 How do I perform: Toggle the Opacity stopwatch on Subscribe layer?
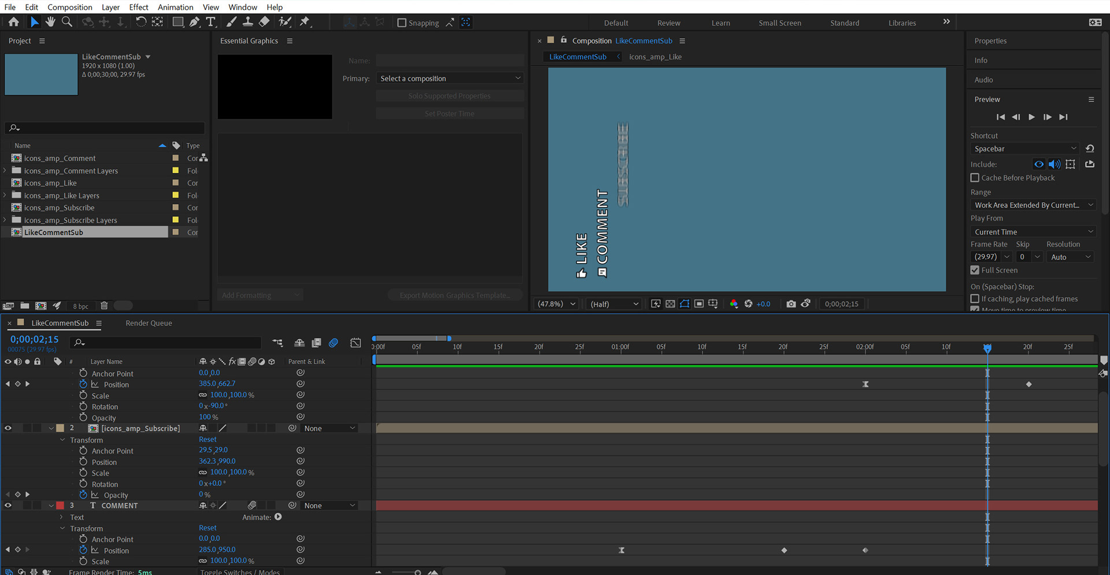point(83,495)
